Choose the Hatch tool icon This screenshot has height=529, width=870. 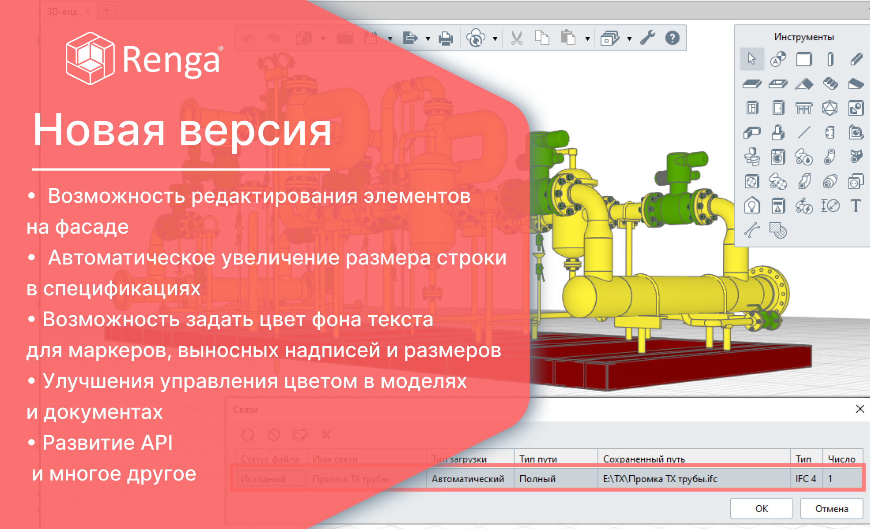coord(778,230)
